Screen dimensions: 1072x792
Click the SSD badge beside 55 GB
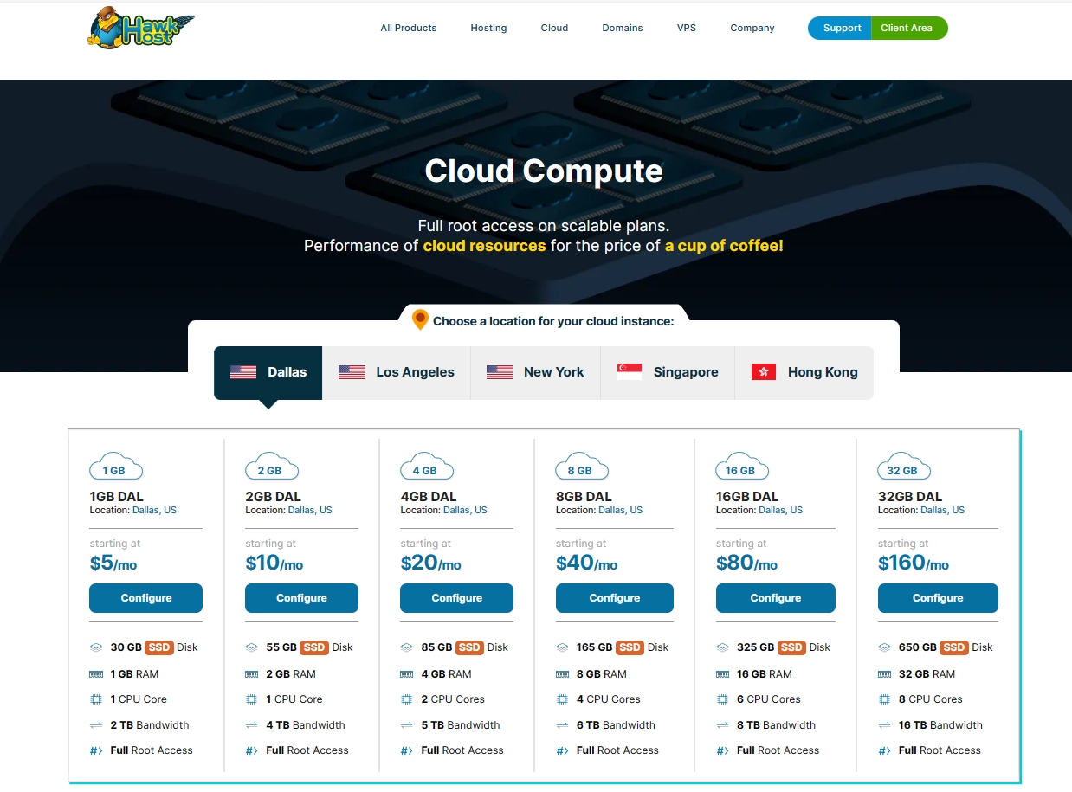pyautogui.click(x=314, y=647)
